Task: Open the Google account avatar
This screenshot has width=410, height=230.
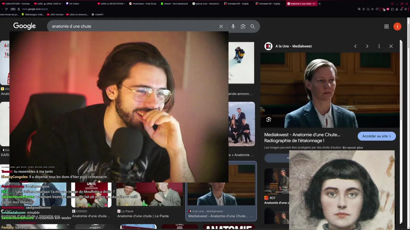Action: point(397,27)
